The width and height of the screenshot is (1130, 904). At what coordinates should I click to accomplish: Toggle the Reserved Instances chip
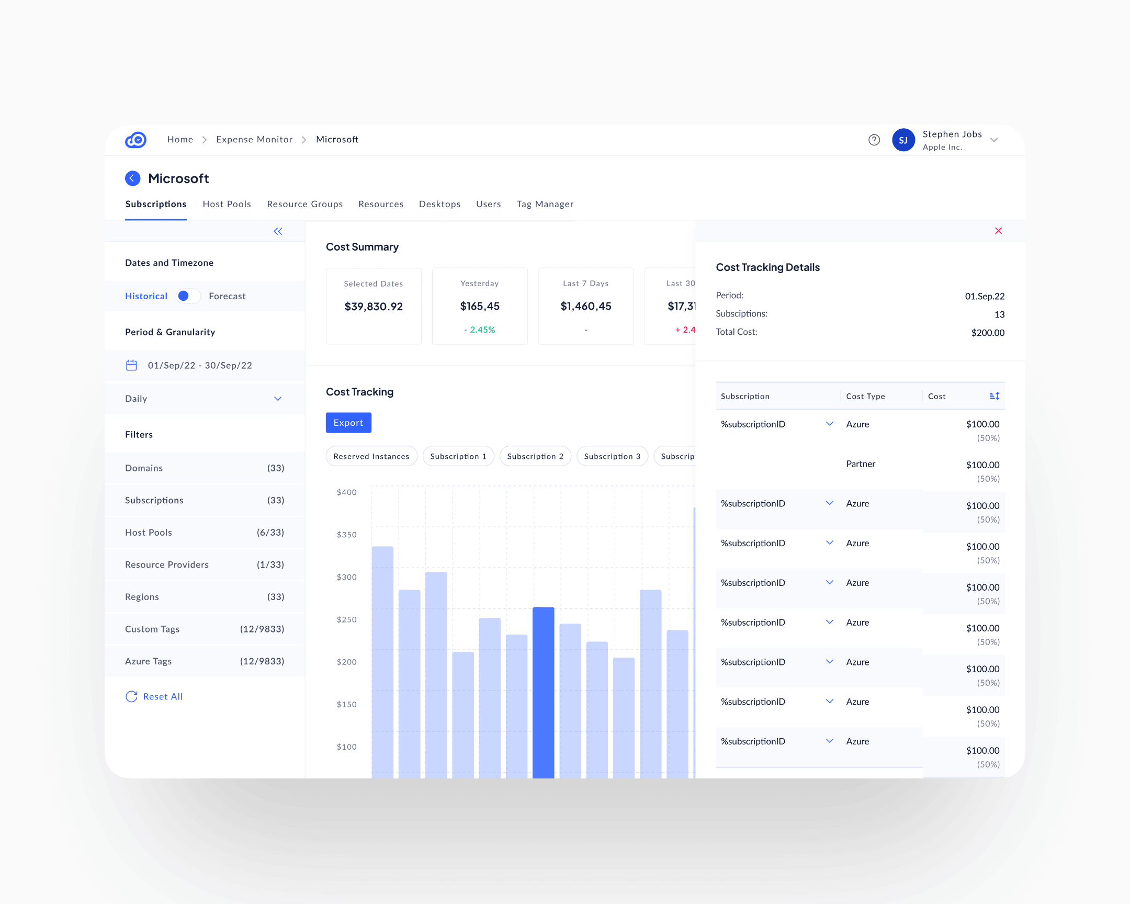[x=371, y=456]
